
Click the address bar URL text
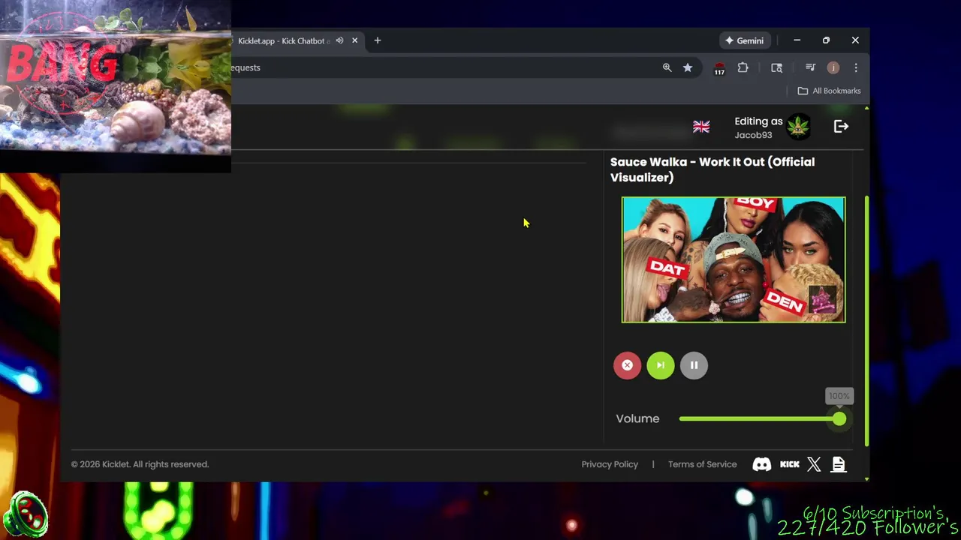pos(246,67)
